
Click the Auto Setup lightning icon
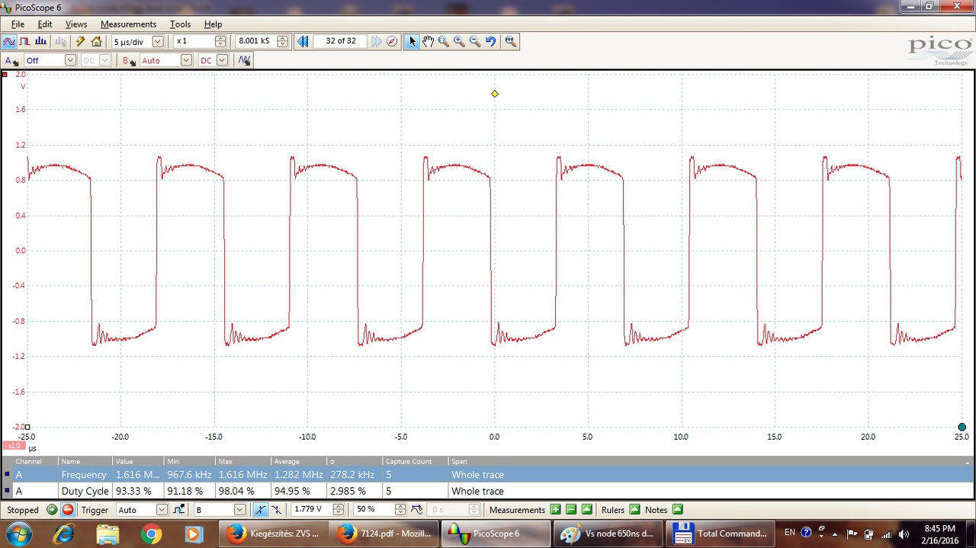point(80,41)
